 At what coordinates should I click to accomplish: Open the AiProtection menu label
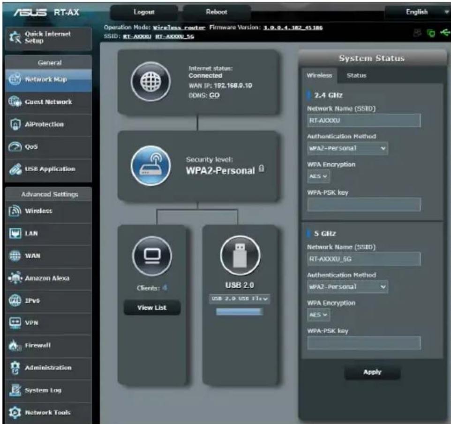click(x=44, y=124)
